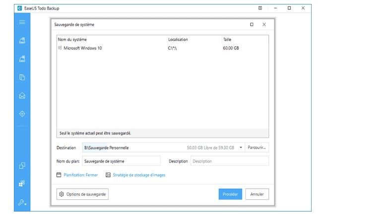
Task: Click the Description input field
Action: coord(230,161)
